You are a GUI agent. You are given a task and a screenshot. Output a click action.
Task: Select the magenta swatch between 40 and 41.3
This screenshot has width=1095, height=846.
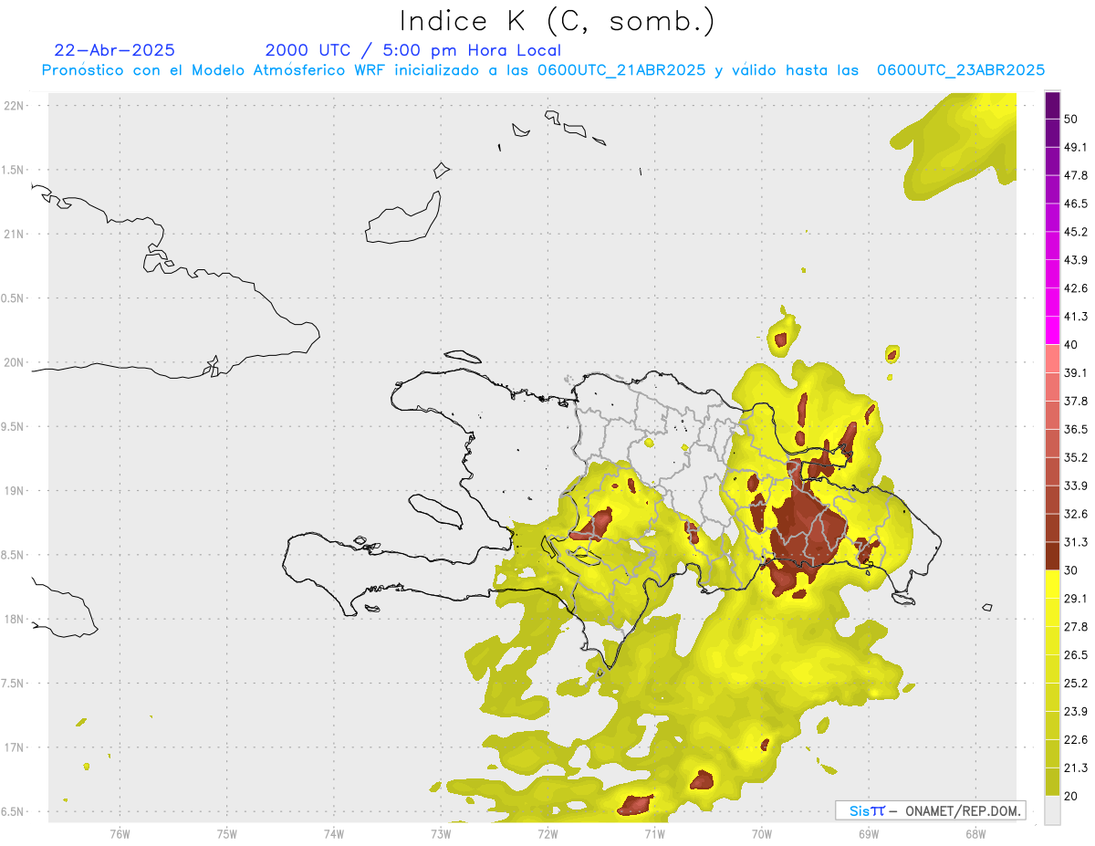[x=1052, y=330]
